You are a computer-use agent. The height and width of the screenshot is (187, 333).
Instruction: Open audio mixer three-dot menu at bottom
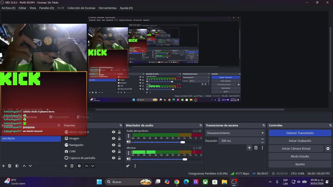click(135, 166)
